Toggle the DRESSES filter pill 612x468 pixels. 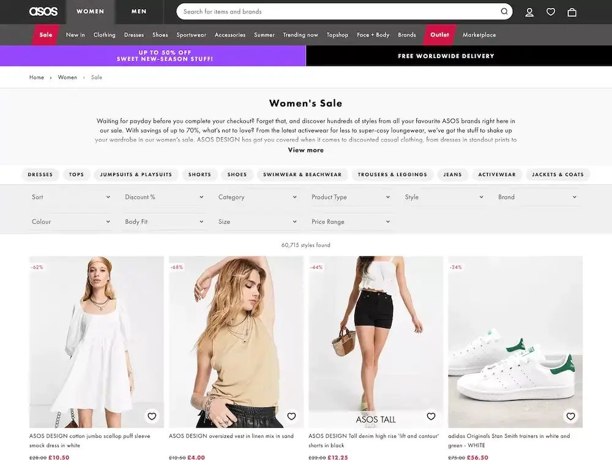point(40,174)
